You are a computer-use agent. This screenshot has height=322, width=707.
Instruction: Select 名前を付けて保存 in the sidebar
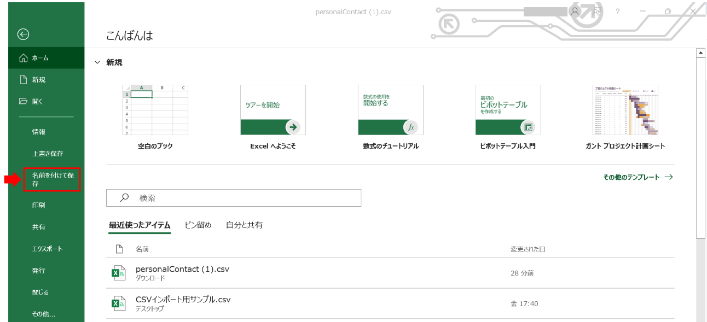pyautogui.click(x=52, y=179)
